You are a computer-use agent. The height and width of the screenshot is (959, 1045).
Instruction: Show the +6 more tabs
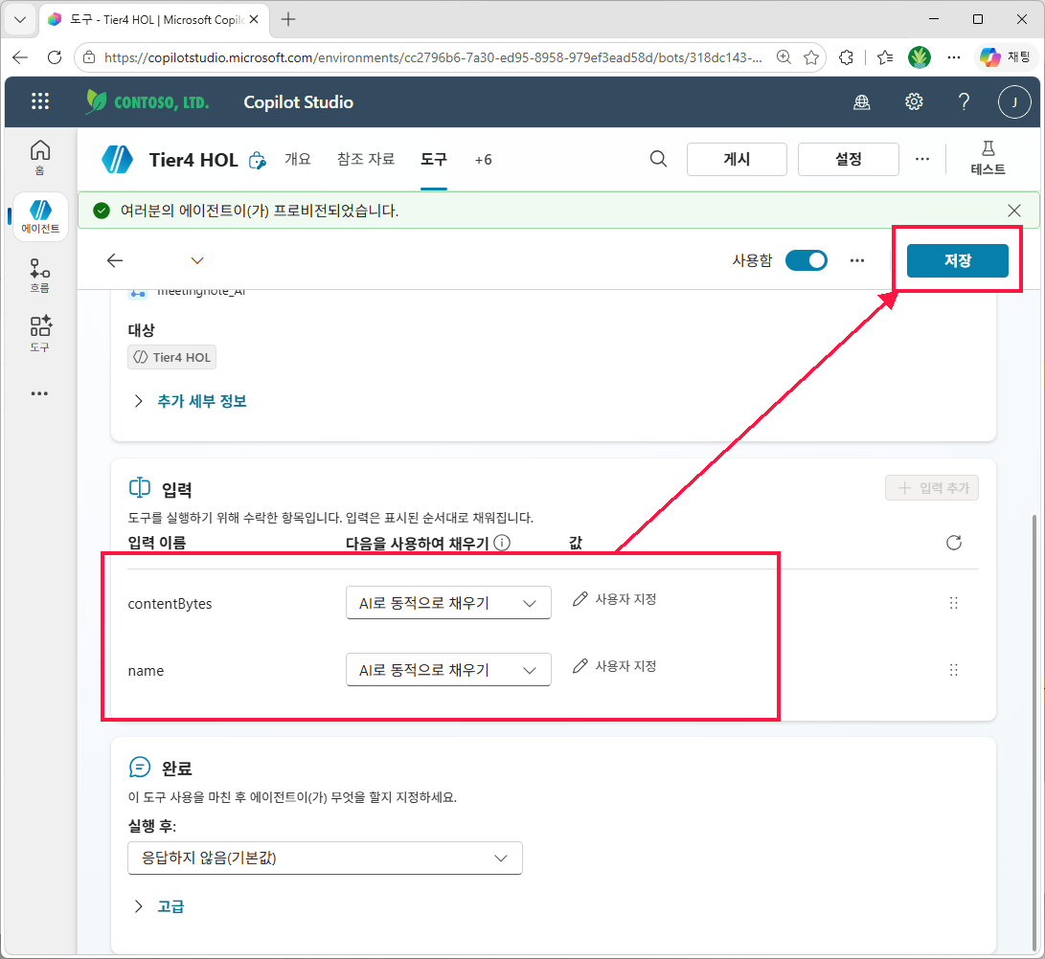point(483,160)
